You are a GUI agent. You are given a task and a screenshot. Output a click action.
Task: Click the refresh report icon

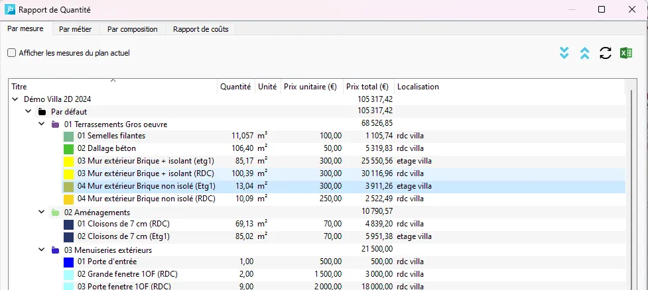[605, 53]
